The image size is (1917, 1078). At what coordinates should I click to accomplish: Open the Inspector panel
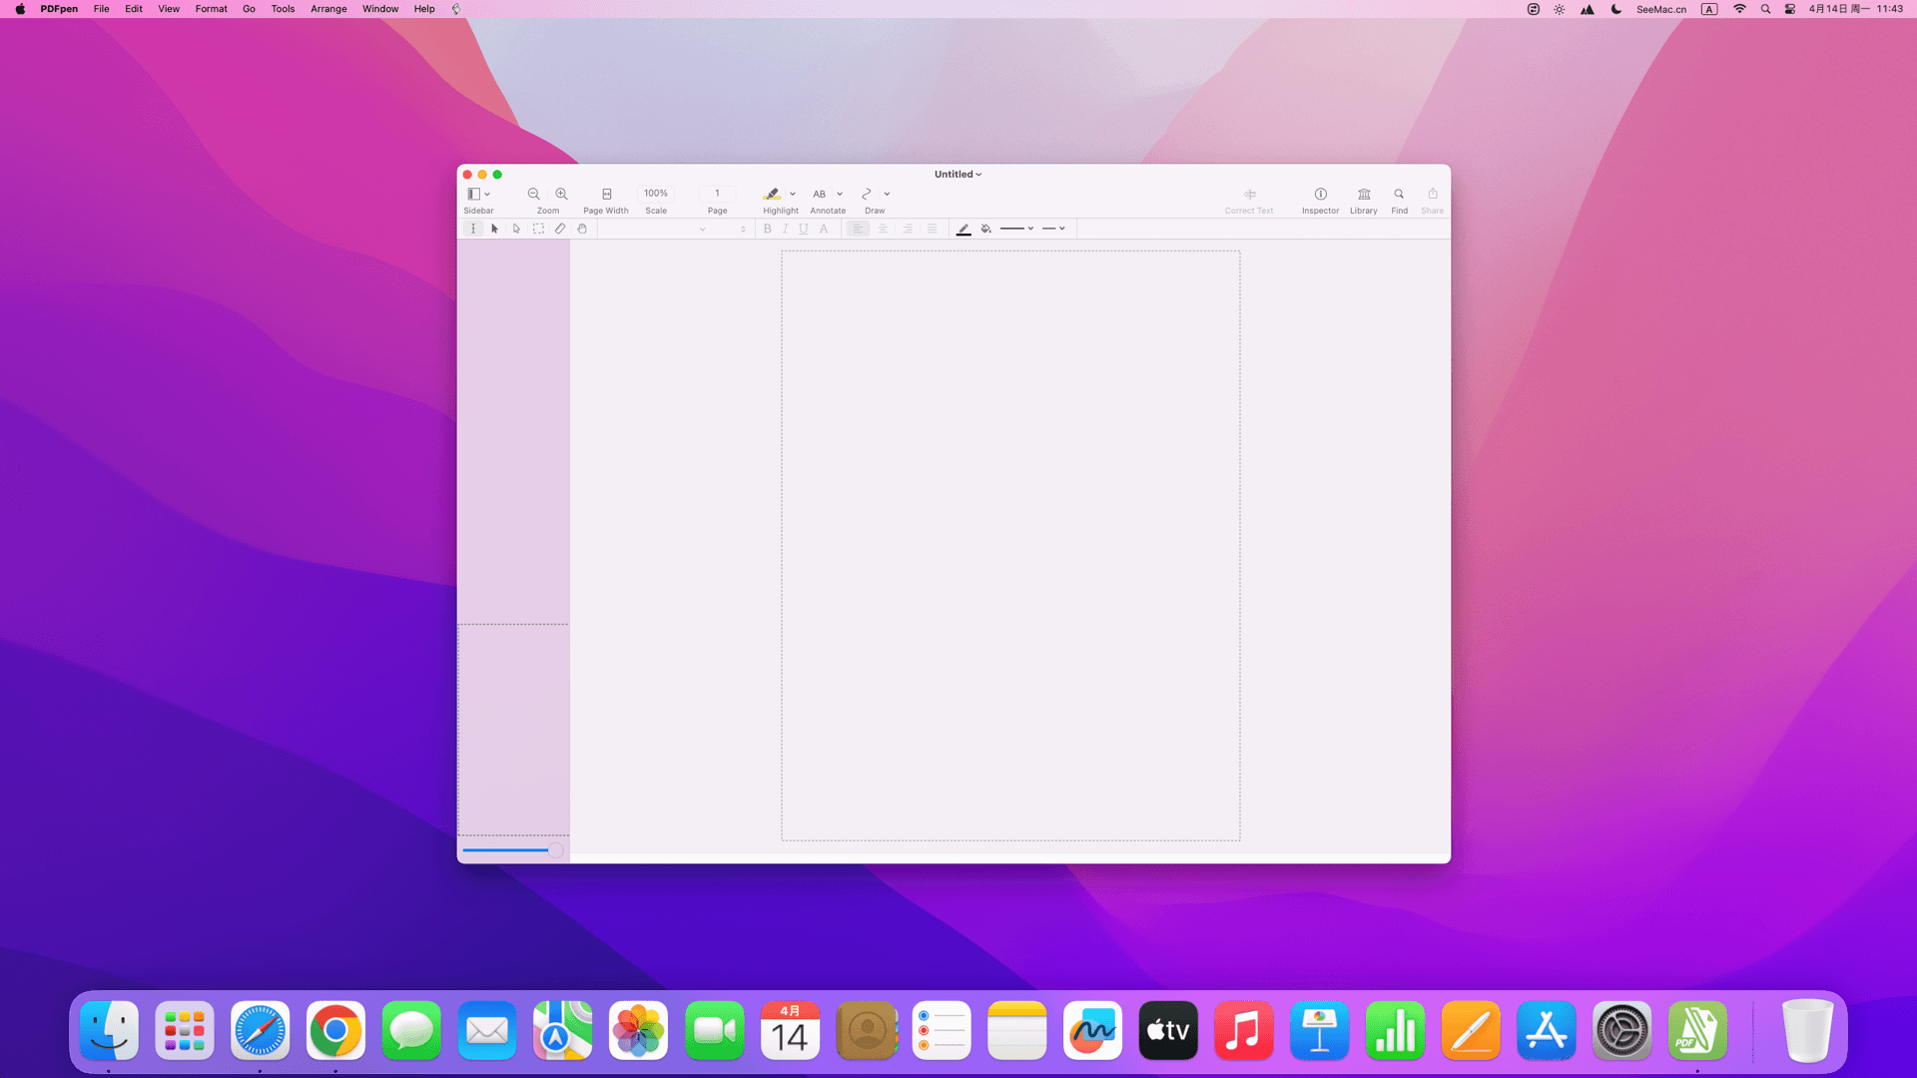(1320, 194)
